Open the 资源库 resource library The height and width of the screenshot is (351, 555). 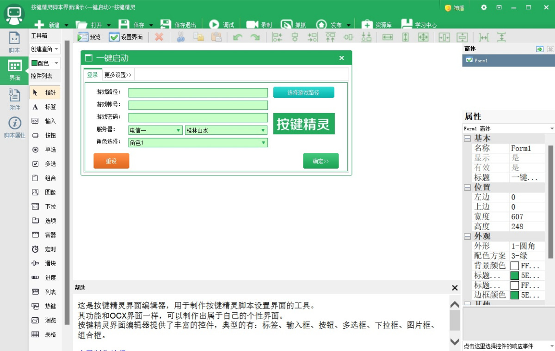[x=367, y=25]
